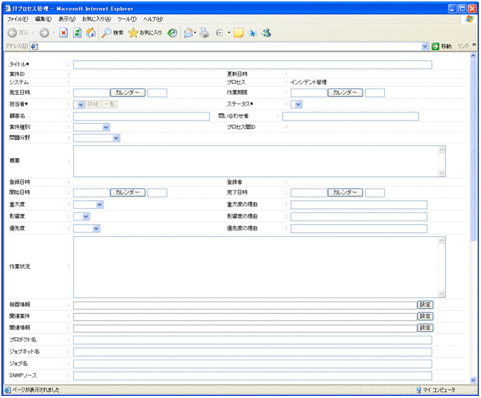Open the 問題分野 dropdown list
Viewport: 481px width, 398px height.
[x=116, y=138]
